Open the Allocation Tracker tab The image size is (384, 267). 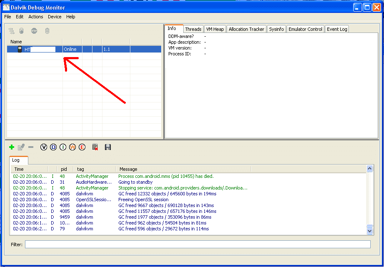click(x=247, y=29)
